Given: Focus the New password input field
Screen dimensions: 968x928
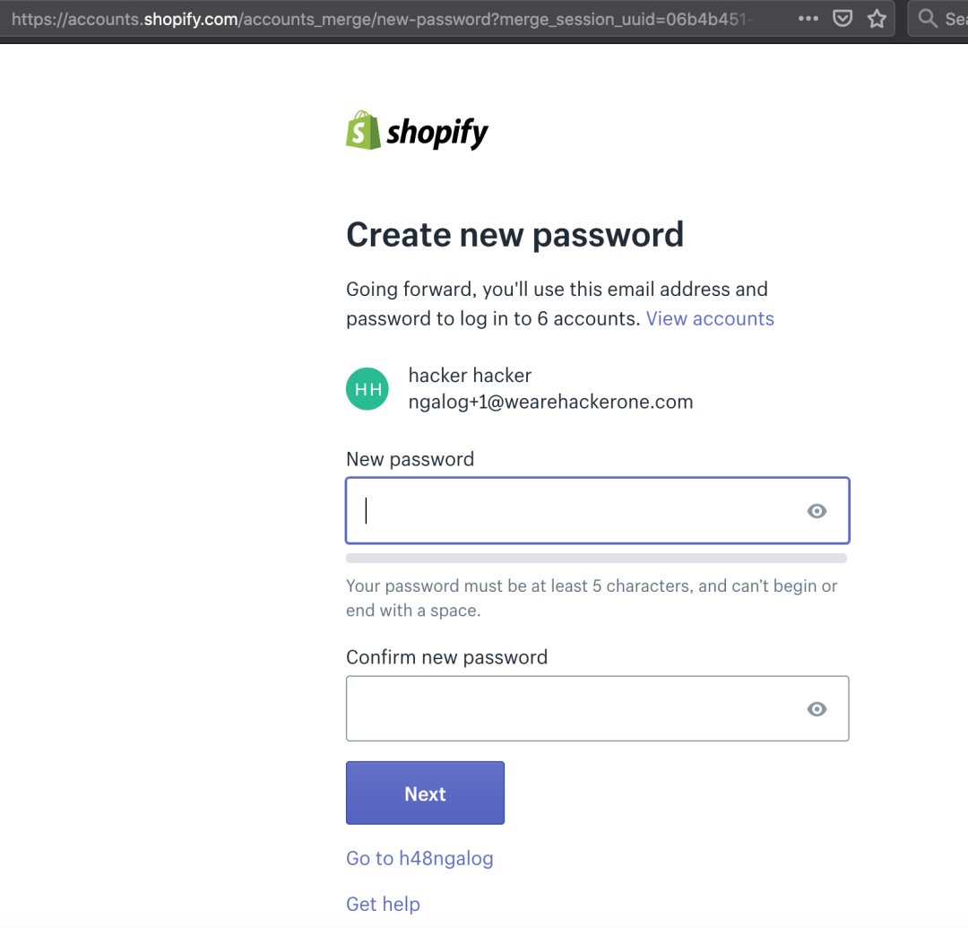Looking at the screenshot, I should (574, 511).
